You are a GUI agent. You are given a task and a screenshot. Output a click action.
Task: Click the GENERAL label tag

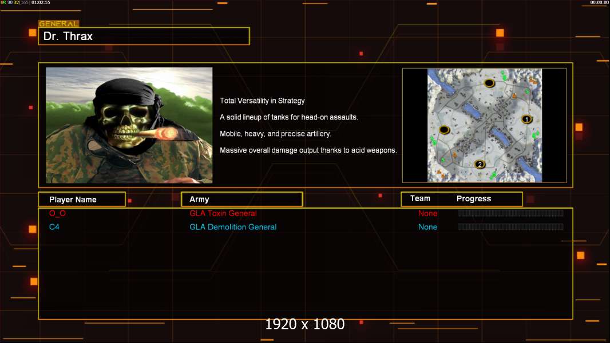click(x=59, y=23)
